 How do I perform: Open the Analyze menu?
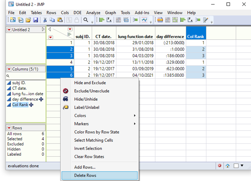pyautogui.click(x=93, y=12)
